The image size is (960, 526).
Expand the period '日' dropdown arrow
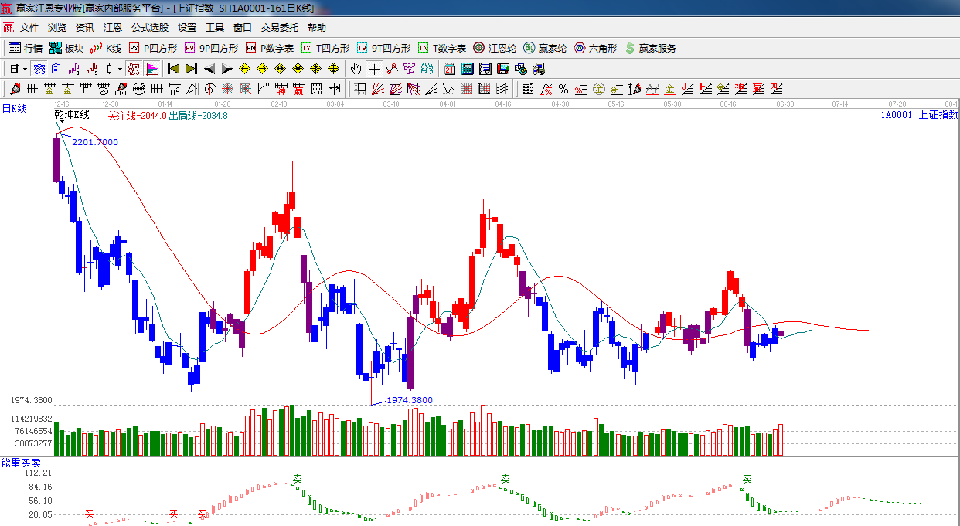click(25, 69)
